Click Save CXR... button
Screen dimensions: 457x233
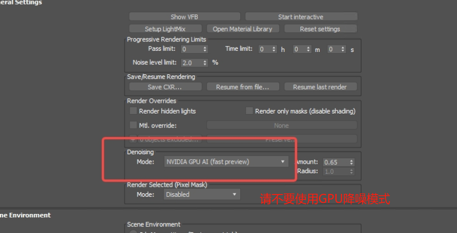click(x=165, y=87)
